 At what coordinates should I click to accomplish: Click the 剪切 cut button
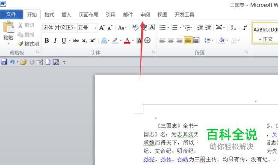26,26
